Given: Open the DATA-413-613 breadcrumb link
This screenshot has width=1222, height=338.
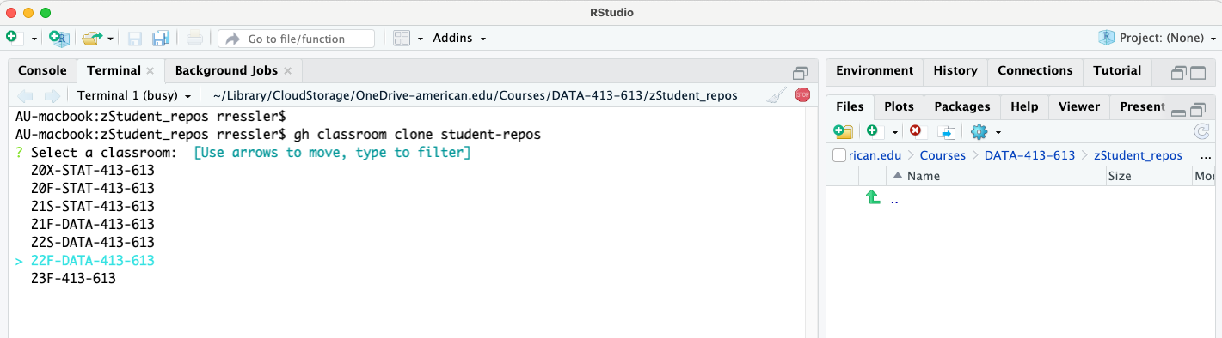Looking at the screenshot, I should [x=1029, y=155].
